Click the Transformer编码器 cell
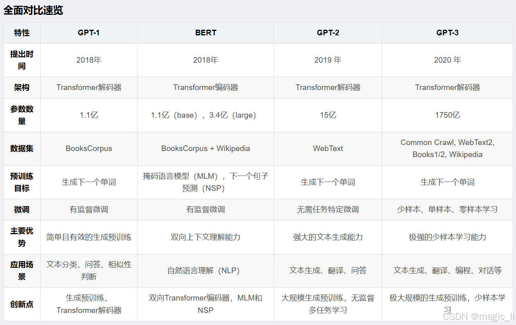 [x=206, y=88]
